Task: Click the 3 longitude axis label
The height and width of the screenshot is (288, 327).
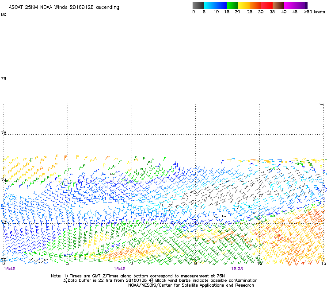Action: coord(68,264)
